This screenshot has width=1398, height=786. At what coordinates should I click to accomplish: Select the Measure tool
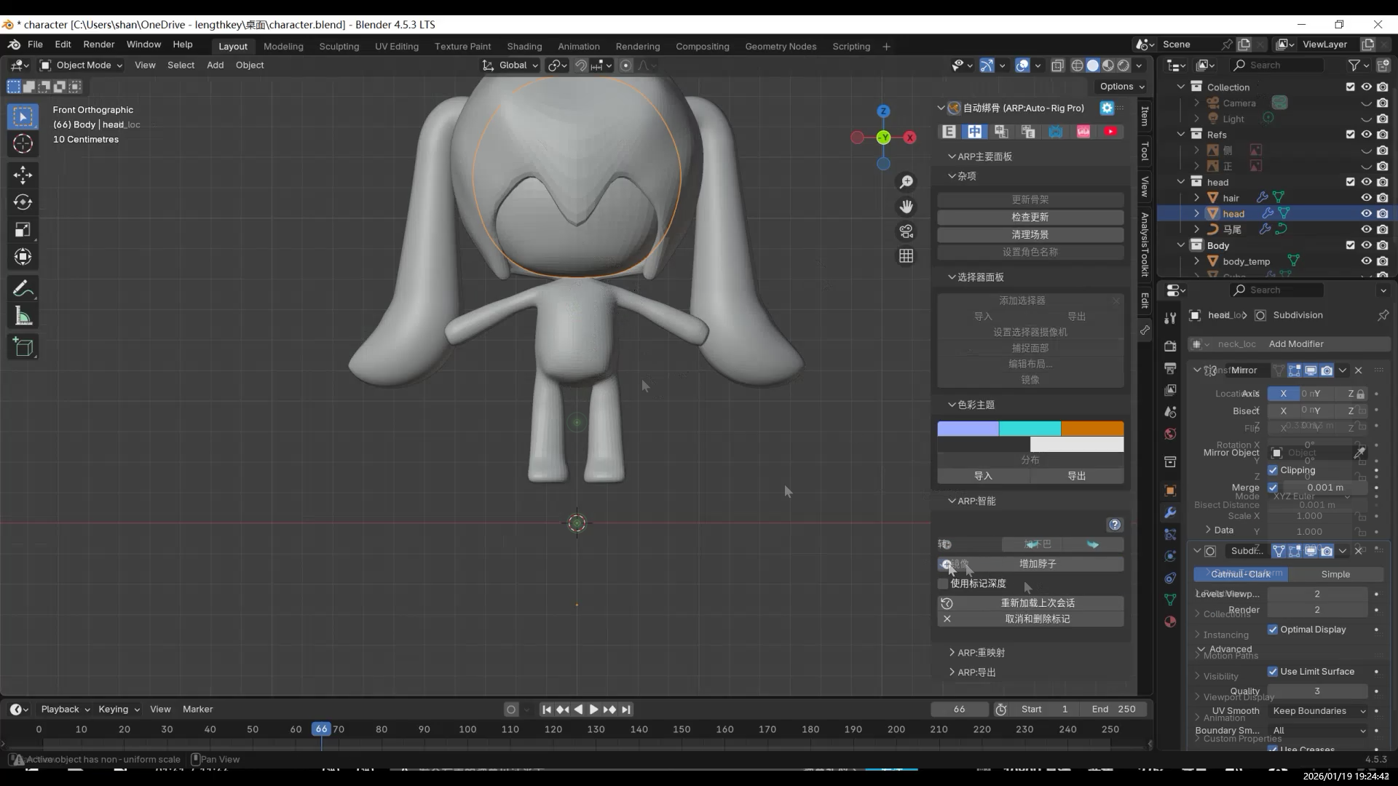[x=23, y=317]
